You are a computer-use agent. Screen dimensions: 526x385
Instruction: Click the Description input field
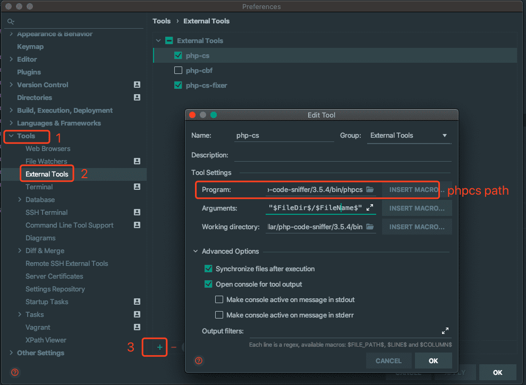(343, 155)
